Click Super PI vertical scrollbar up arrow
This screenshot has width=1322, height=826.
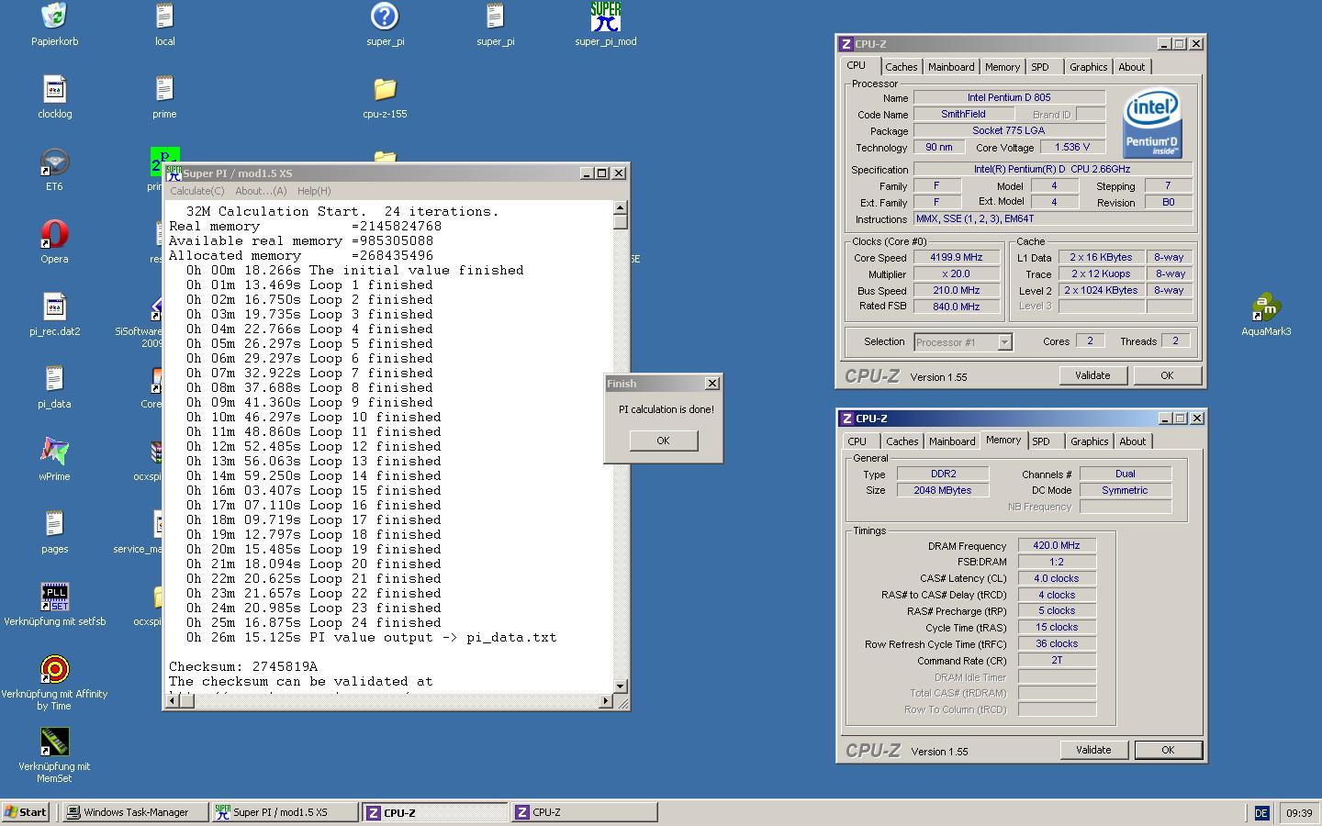coord(620,207)
